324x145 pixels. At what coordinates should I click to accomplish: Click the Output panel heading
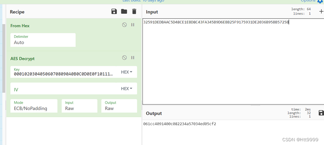[x=154, y=113]
